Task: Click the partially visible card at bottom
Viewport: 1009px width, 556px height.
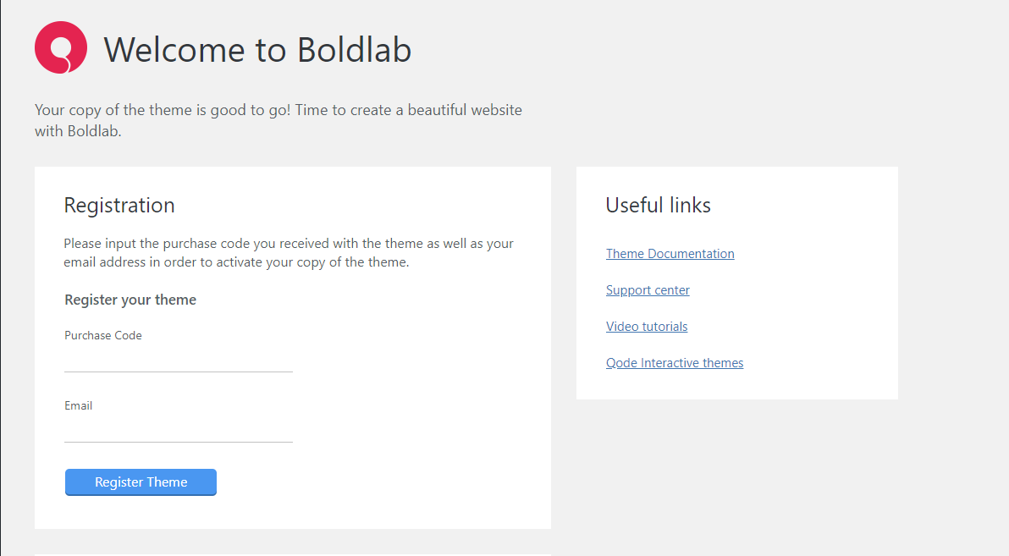Action: tap(292, 554)
